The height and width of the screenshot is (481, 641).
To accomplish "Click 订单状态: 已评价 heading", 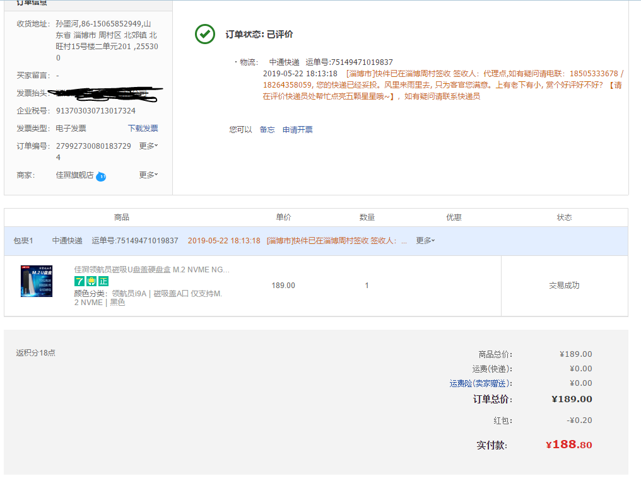I will point(259,34).
